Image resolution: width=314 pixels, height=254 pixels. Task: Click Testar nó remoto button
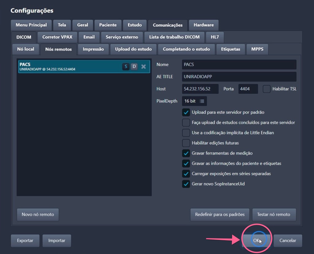pyautogui.click(x=274, y=214)
